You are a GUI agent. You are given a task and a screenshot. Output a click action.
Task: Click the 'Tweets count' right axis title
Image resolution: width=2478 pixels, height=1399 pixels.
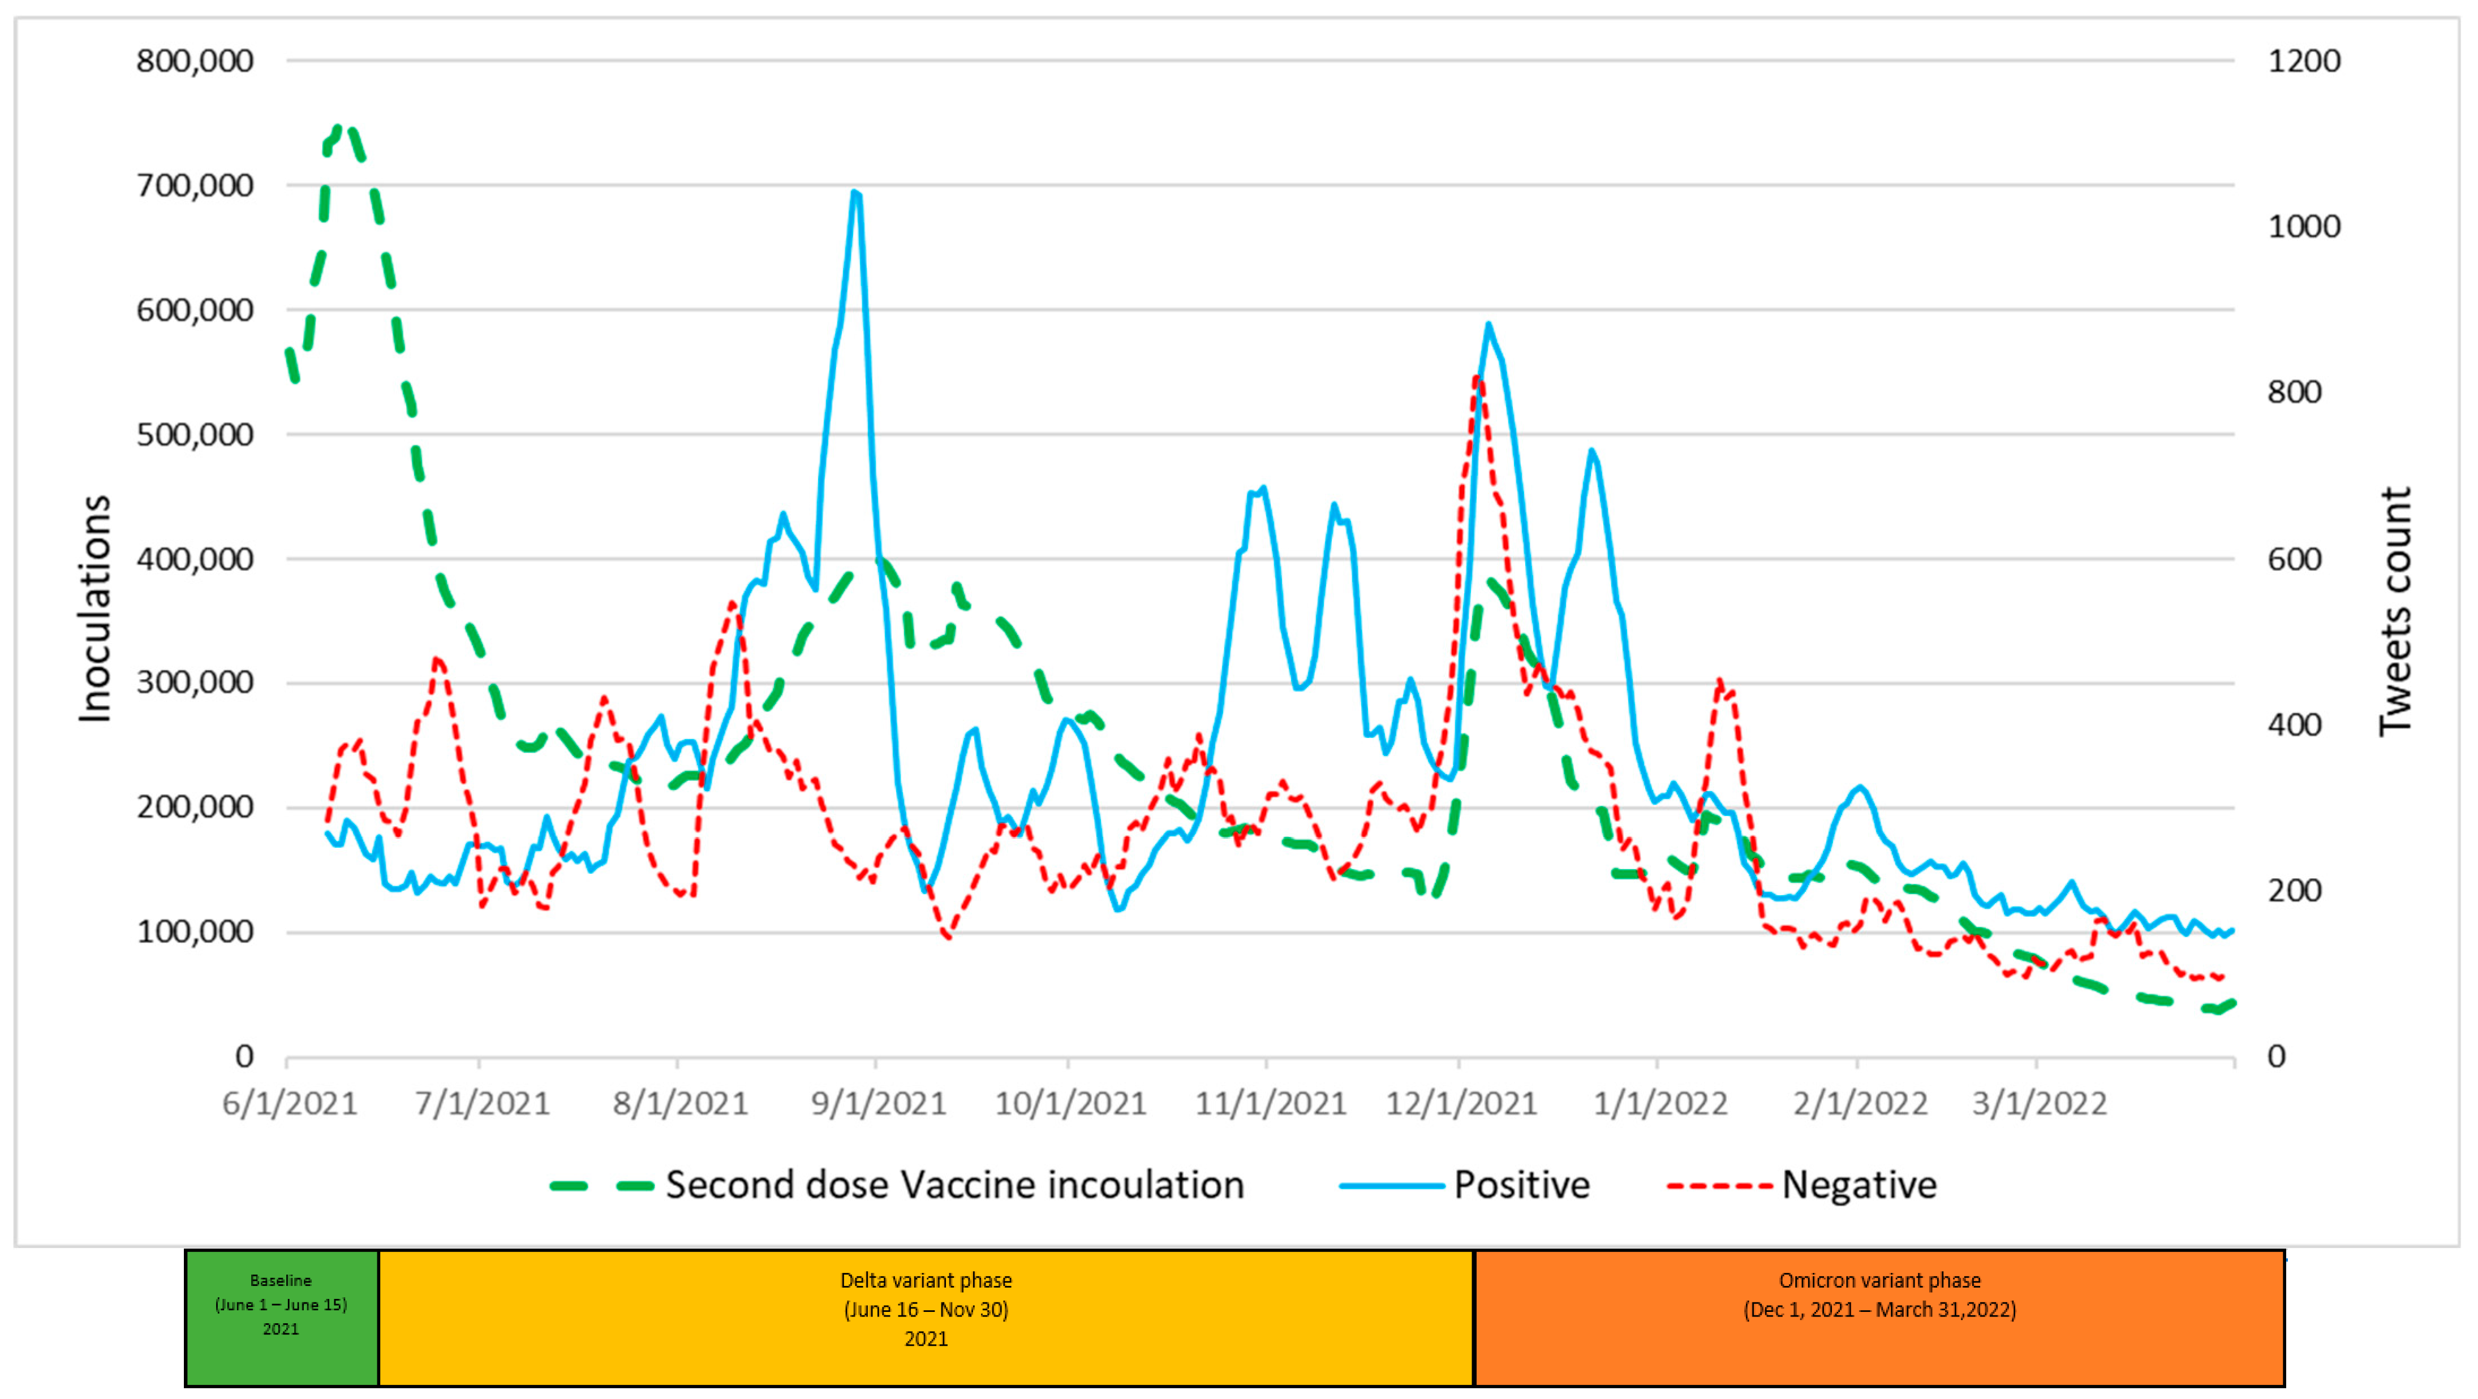coord(2394,611)
